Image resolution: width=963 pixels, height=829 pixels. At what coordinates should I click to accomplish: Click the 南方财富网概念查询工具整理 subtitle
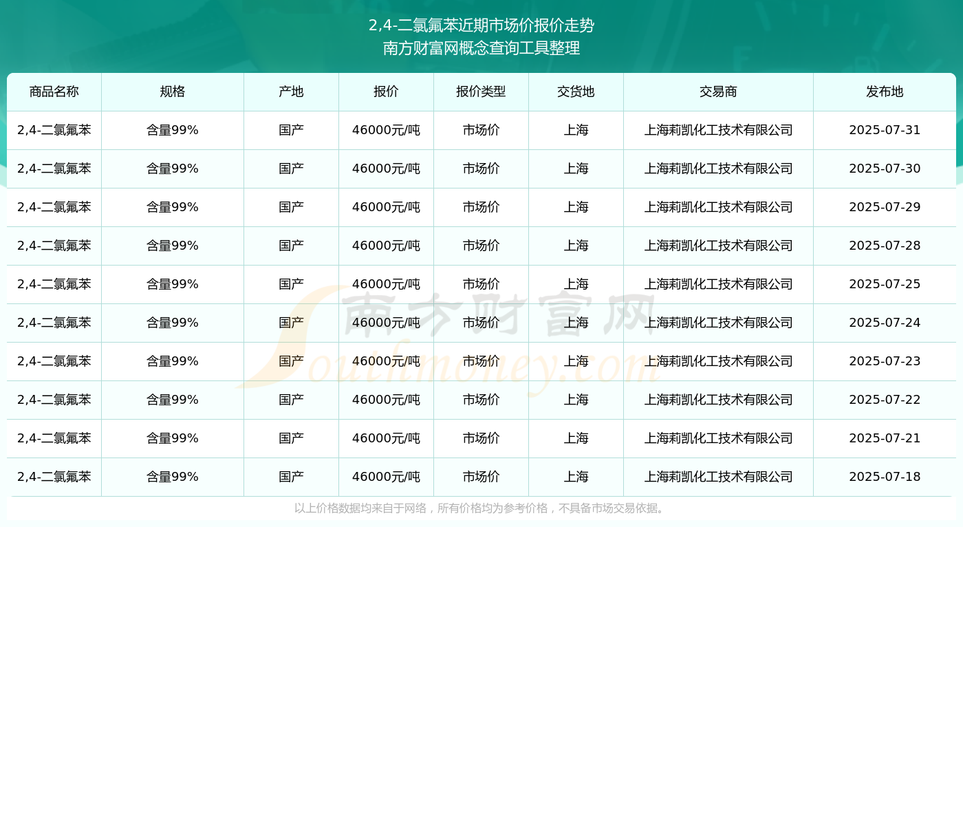481,48
